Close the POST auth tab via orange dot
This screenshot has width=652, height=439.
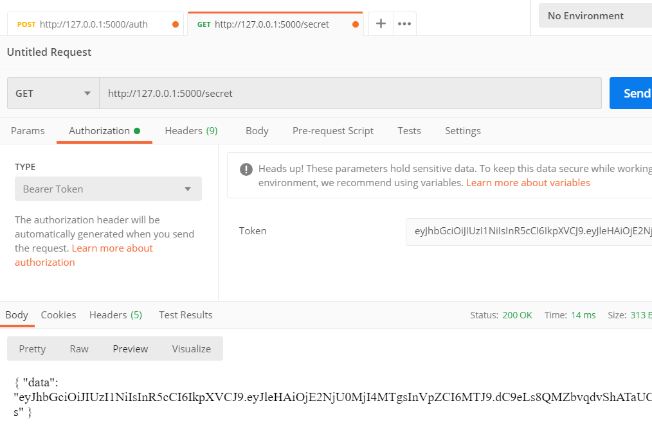click(176, 24)
